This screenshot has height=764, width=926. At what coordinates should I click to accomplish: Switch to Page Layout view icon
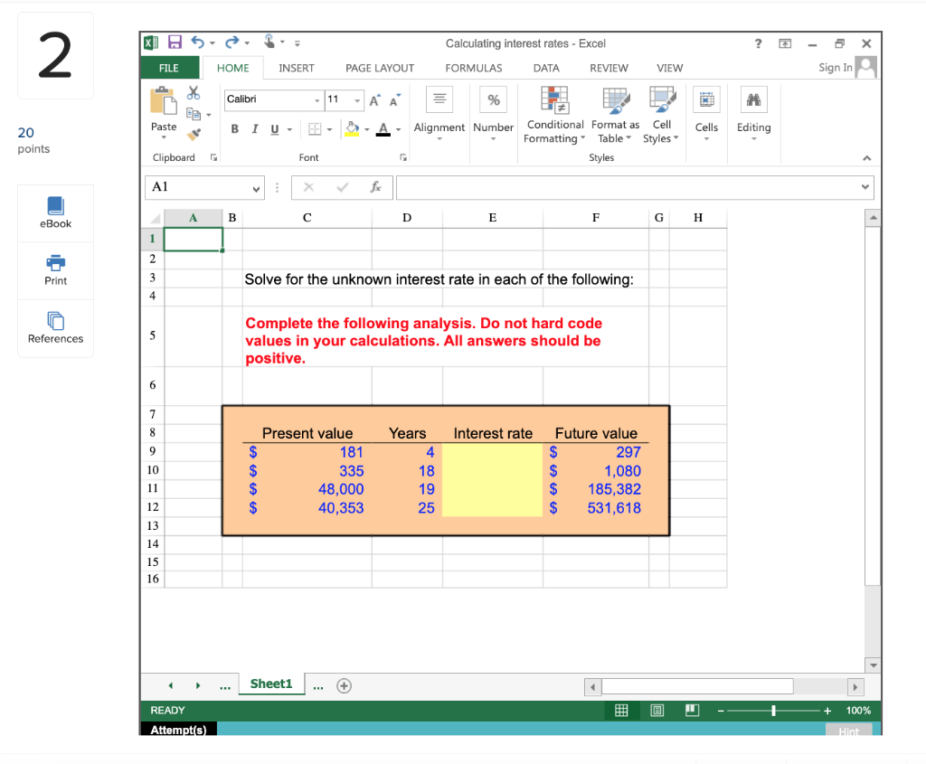click(657, 711)
